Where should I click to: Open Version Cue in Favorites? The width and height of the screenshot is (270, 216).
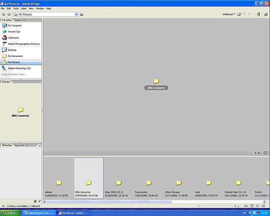pyautogui.click(x=14, y=32)
